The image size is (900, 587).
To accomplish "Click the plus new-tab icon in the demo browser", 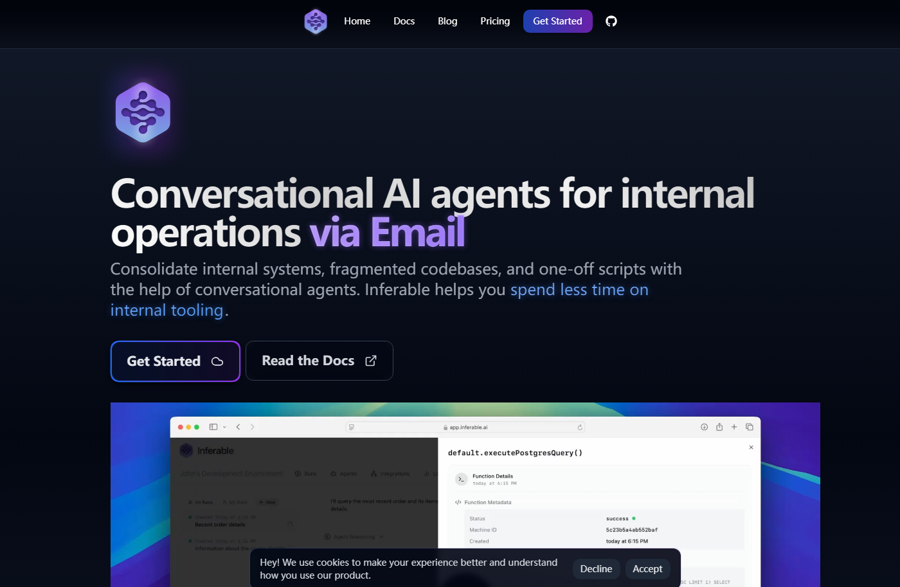I will [734, 427].
